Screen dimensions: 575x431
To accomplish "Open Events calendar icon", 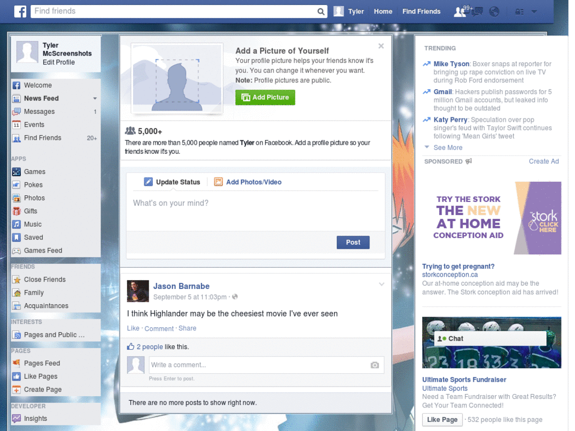I will coord(16,125).
